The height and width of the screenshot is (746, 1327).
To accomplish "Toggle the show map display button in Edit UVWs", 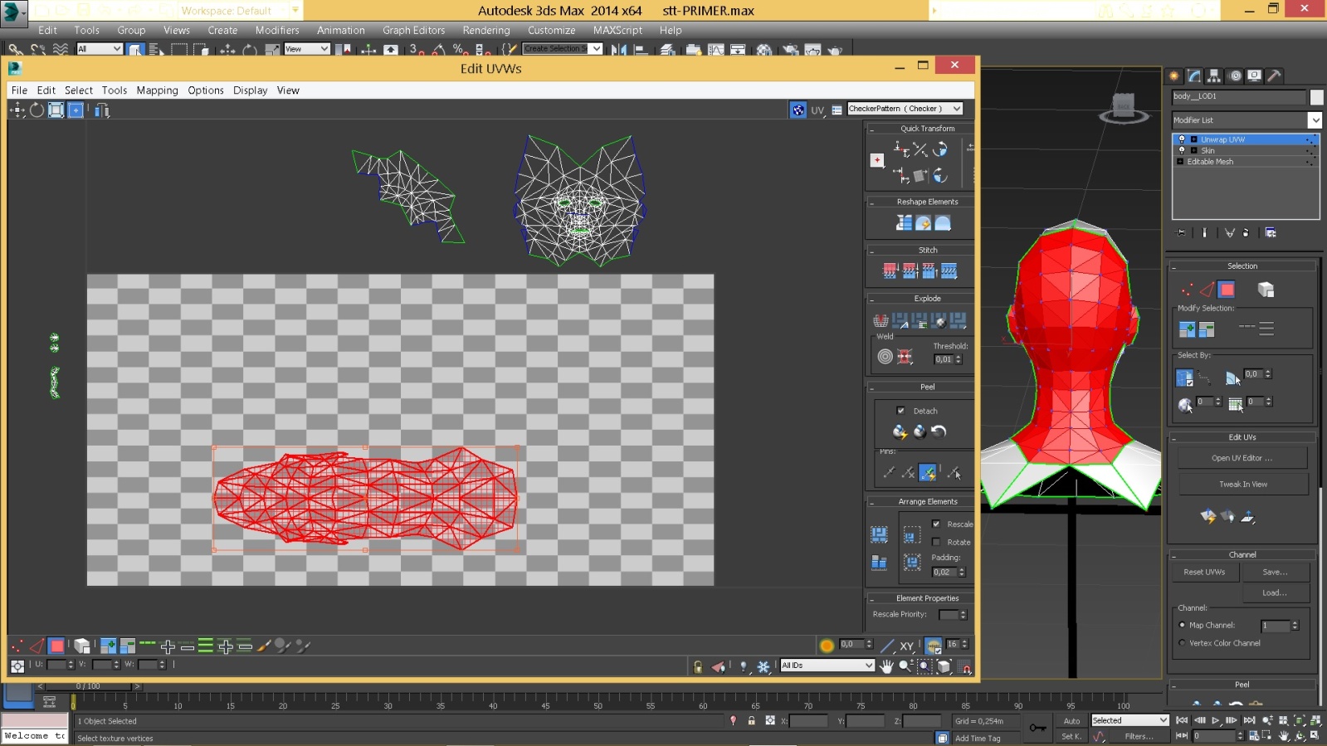I will 798,110.
